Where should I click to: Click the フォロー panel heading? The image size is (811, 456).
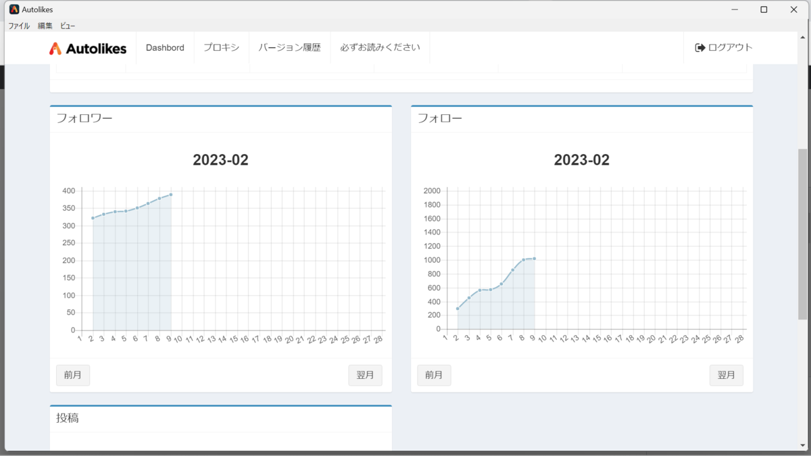[440, 118]
